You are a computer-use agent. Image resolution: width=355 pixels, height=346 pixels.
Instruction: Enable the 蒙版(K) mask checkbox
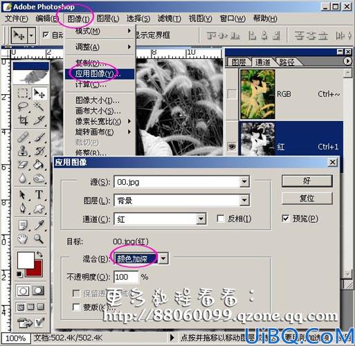point(76,307)
